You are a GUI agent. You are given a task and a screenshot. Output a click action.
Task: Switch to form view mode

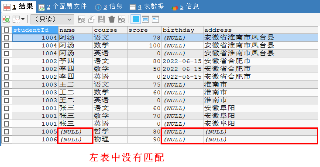pyautogui.click(x=145, y=19)
